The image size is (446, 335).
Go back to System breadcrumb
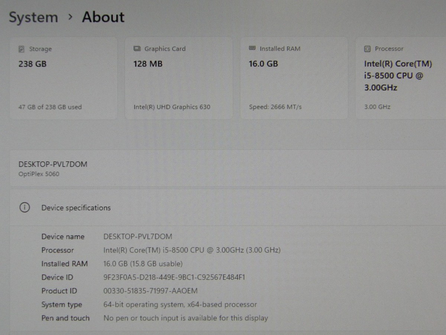(33, 17)
